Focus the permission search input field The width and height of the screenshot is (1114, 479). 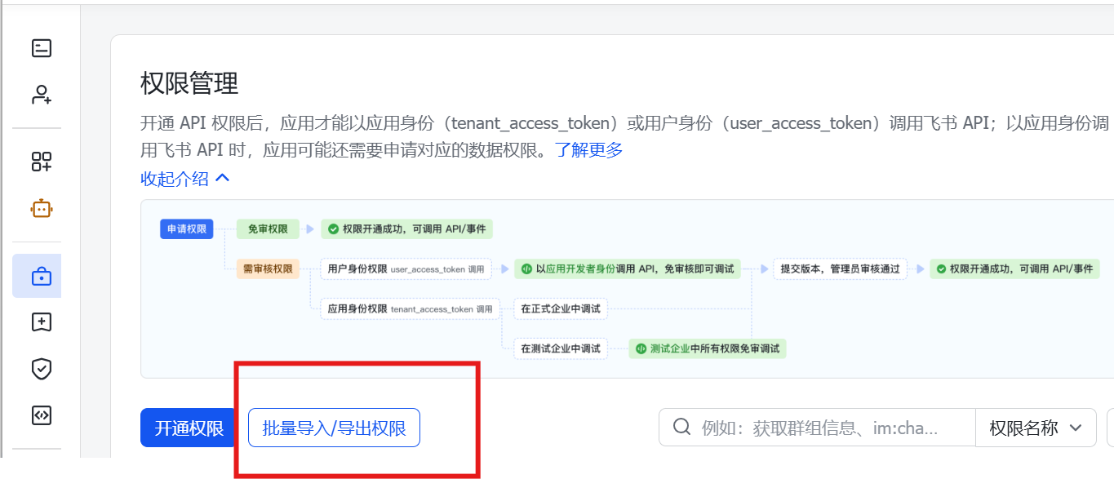click(x=820, y=428)
